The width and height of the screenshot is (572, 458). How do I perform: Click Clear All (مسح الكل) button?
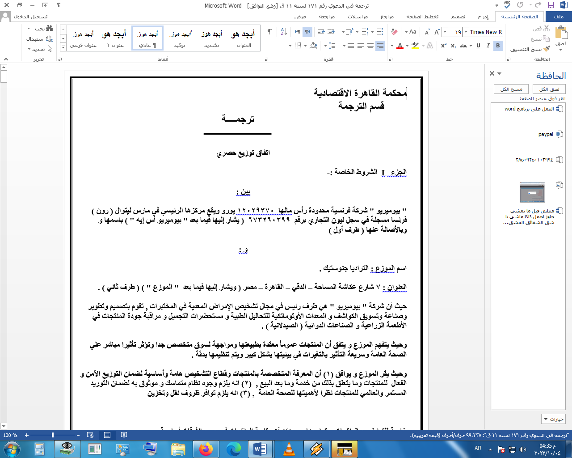511,89
